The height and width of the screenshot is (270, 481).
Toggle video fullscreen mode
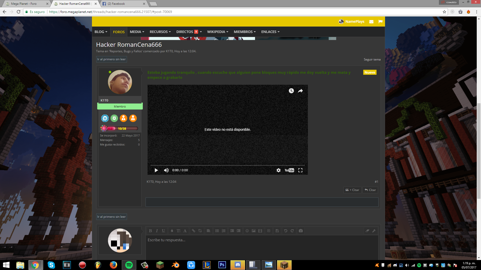coord(300,170)
